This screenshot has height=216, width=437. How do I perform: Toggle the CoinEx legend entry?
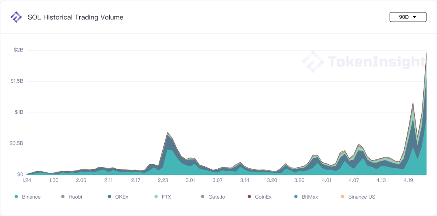click(259, 197)
